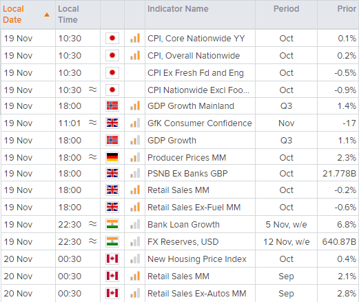Click Norway flag for GDP Growth Mainland

(112, 106)
